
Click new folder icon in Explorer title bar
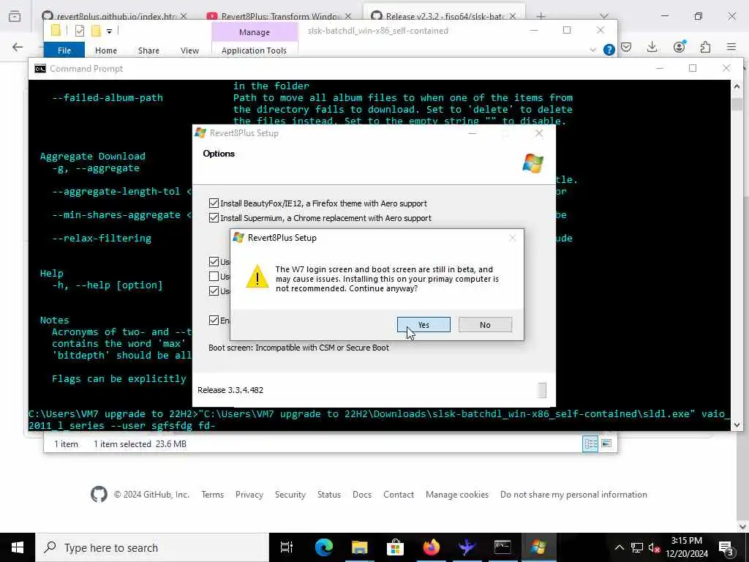(96, 31)
